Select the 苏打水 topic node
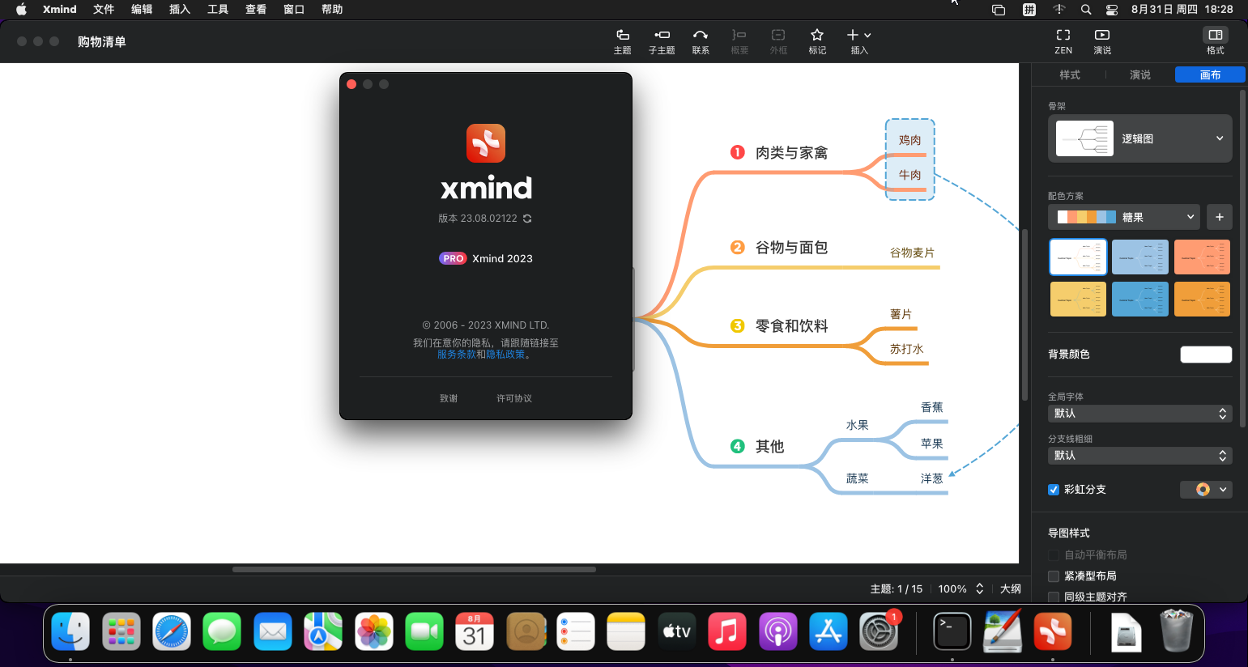 tap(907, 350)
